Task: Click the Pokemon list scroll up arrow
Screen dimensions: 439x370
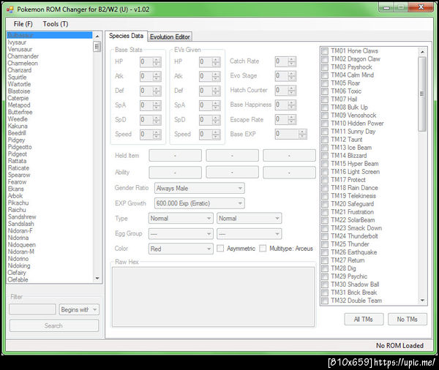Action: coord(97,37)
